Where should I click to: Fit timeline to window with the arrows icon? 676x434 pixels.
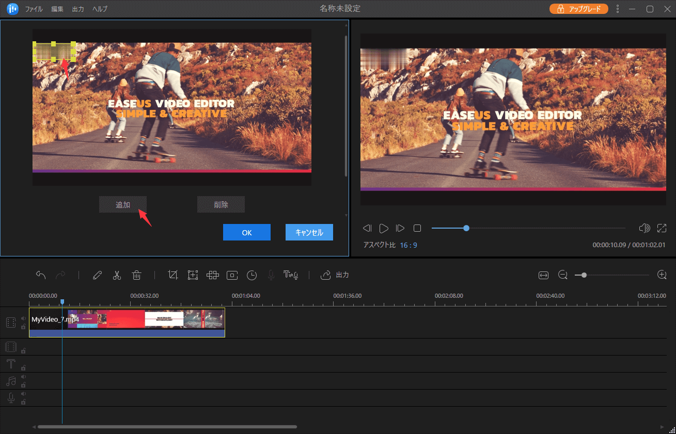543,275
